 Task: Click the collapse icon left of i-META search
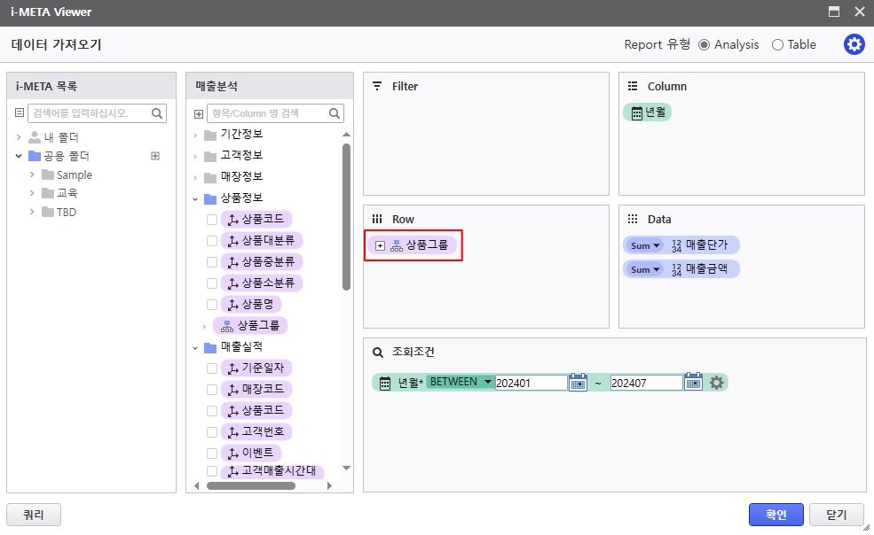[x=20, y=113]
